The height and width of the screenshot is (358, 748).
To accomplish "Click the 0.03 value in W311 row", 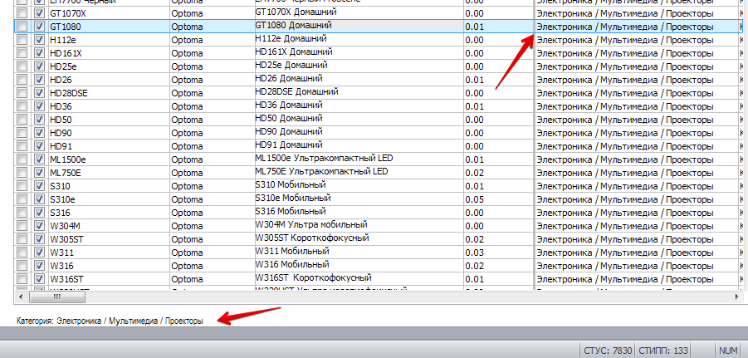I will 498,253.
